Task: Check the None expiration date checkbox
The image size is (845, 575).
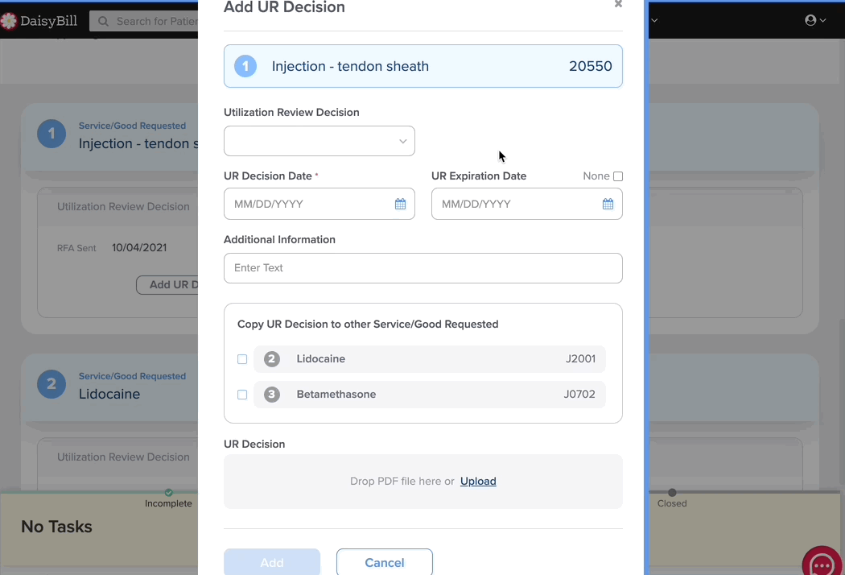Action: pyautogui.click(x=618, y=176)
